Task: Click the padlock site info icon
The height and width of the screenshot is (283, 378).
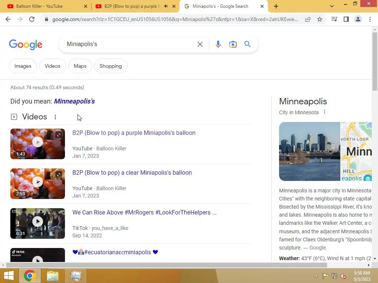Action: (x=47, y=19)
